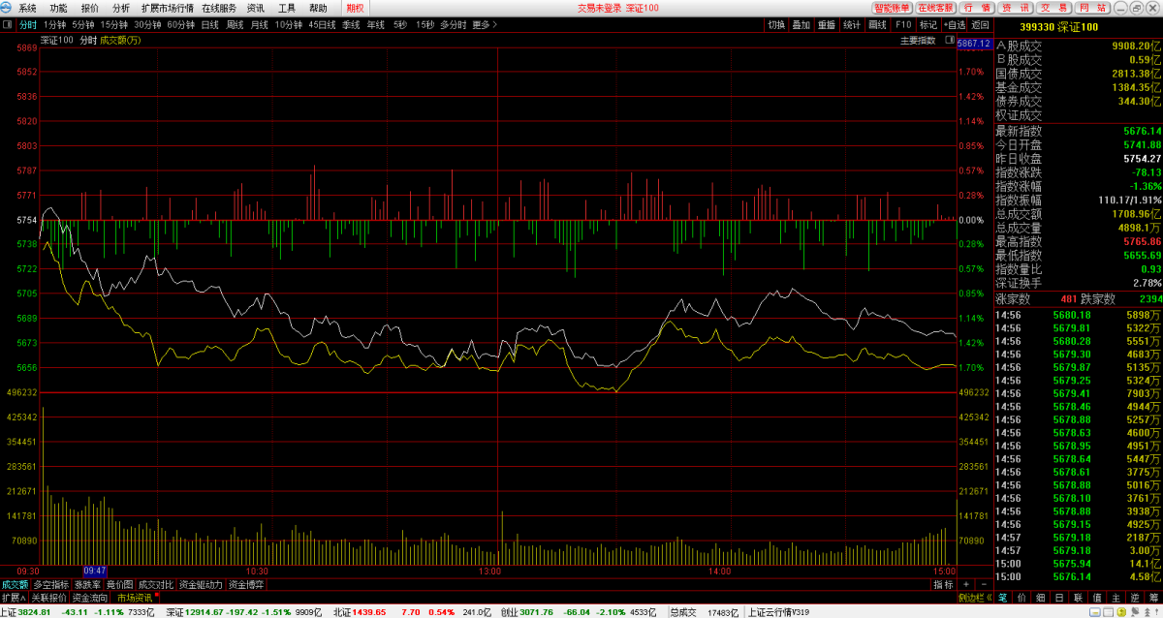
Task: Add to watchlist with +自选
Action: coord(954,24)
